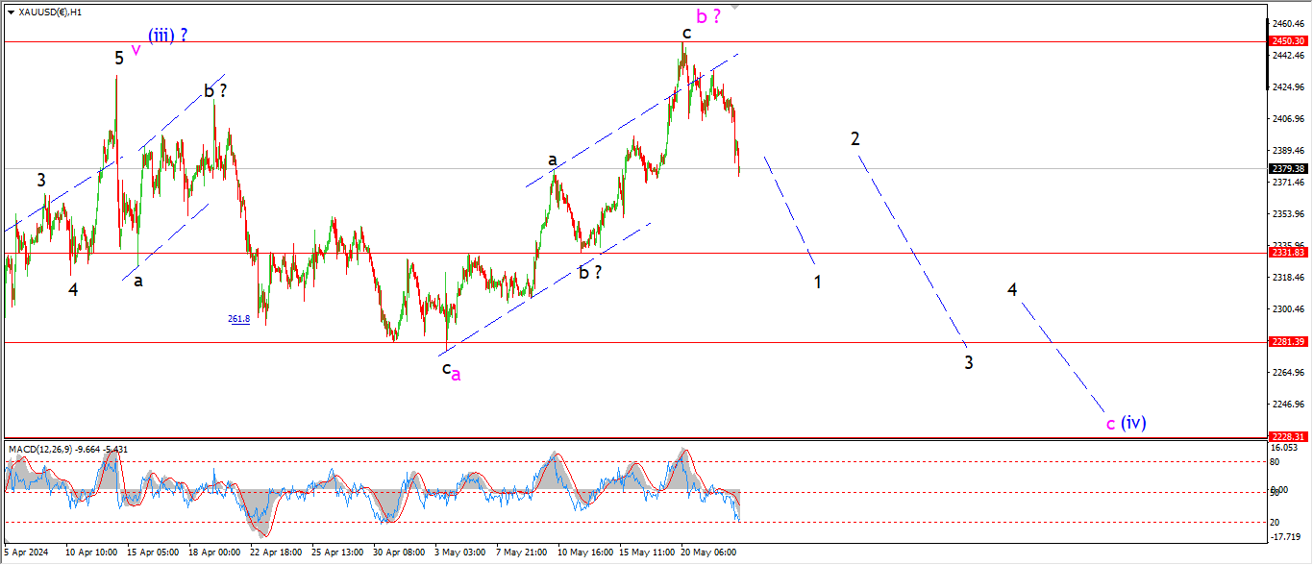The height and width of the screenshot is (565, 1313).
Task: Click the magenta a label under the low
Action: 456,375
